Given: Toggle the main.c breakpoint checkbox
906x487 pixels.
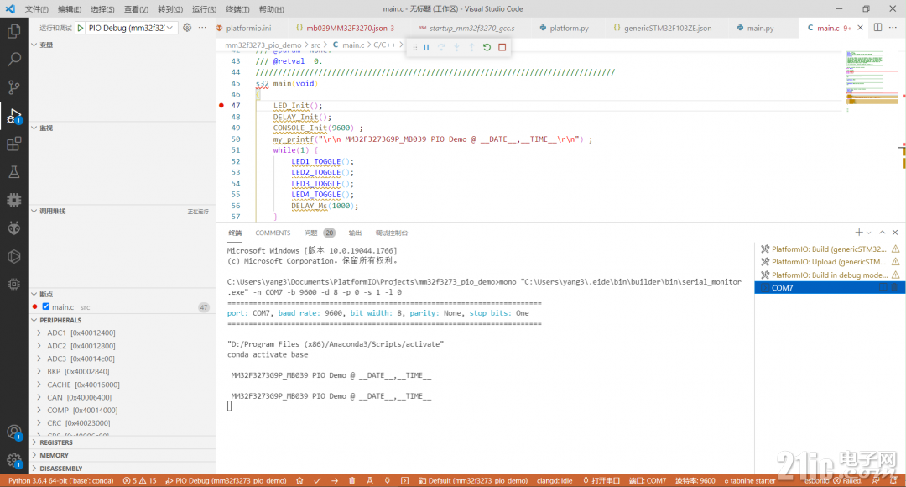Looking at the screenshot, I should coord(45,307).
